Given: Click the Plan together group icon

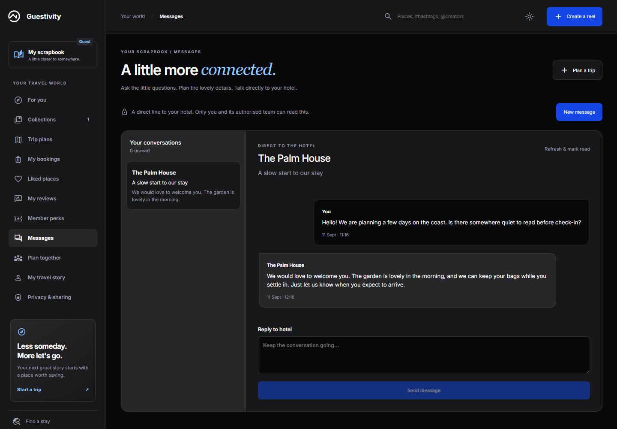Looking at the screenshot, I should [x=18, y=258].
